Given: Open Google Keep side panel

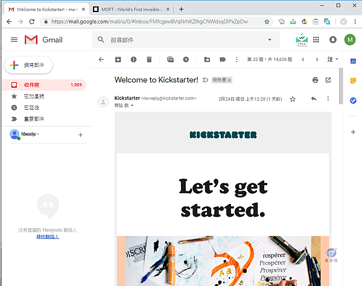Looking at the screenshot, I should pyautogui.click(x=353, y=81).
